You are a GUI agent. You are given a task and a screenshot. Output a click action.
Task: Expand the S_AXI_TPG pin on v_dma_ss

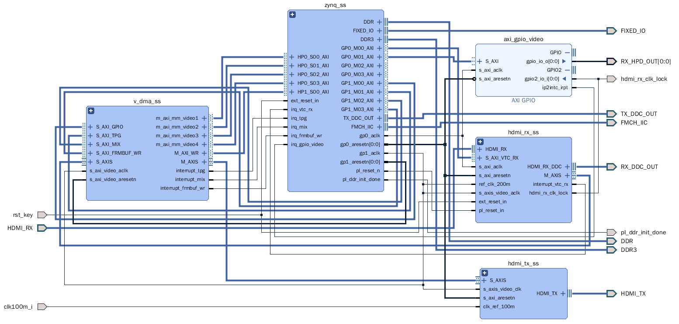tap(90, 136)
